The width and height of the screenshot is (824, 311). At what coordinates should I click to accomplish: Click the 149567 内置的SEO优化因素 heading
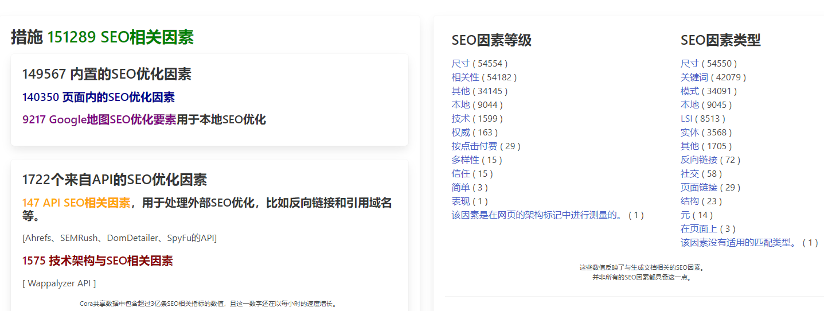[x=107, y=74]
